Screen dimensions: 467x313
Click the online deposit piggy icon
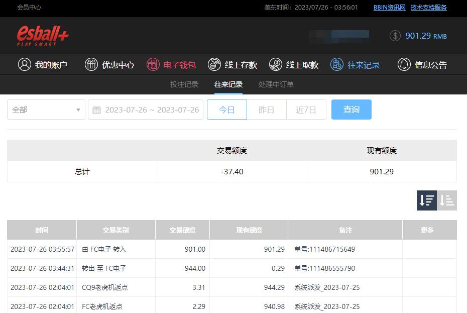tap(214, 64)
